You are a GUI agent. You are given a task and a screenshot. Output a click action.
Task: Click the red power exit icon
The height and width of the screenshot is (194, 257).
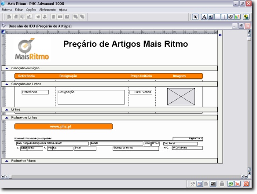246,184
